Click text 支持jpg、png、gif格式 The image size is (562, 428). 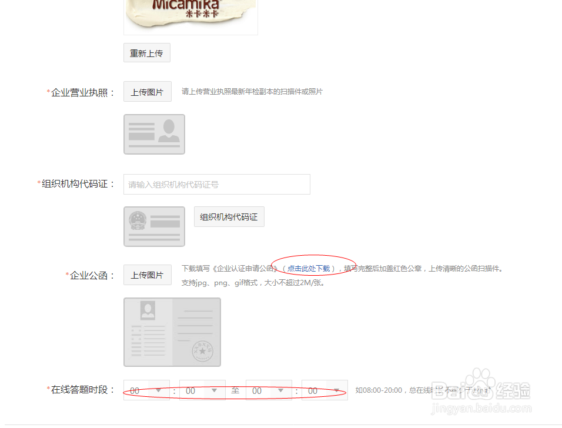point(219,283)
